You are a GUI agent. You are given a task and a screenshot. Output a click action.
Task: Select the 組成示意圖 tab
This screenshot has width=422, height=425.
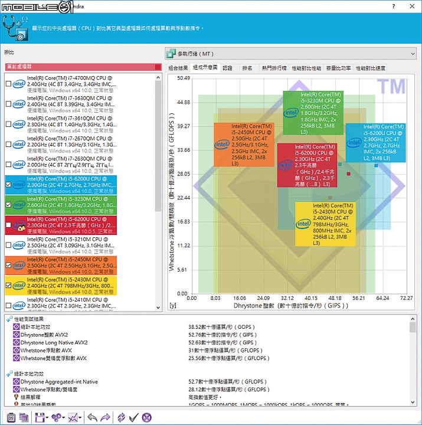205,67
